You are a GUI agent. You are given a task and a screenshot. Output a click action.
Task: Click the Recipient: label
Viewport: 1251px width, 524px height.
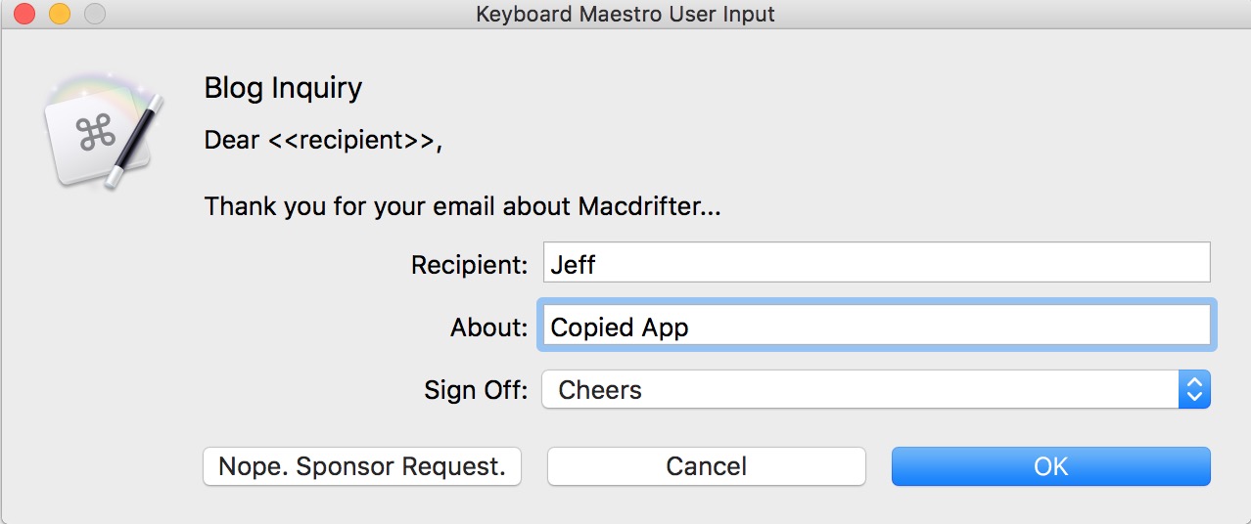[470, 264]
